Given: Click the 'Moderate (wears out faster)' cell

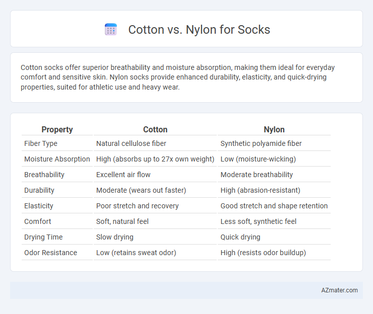Looking at the screenshot, I should coord(141,190).
